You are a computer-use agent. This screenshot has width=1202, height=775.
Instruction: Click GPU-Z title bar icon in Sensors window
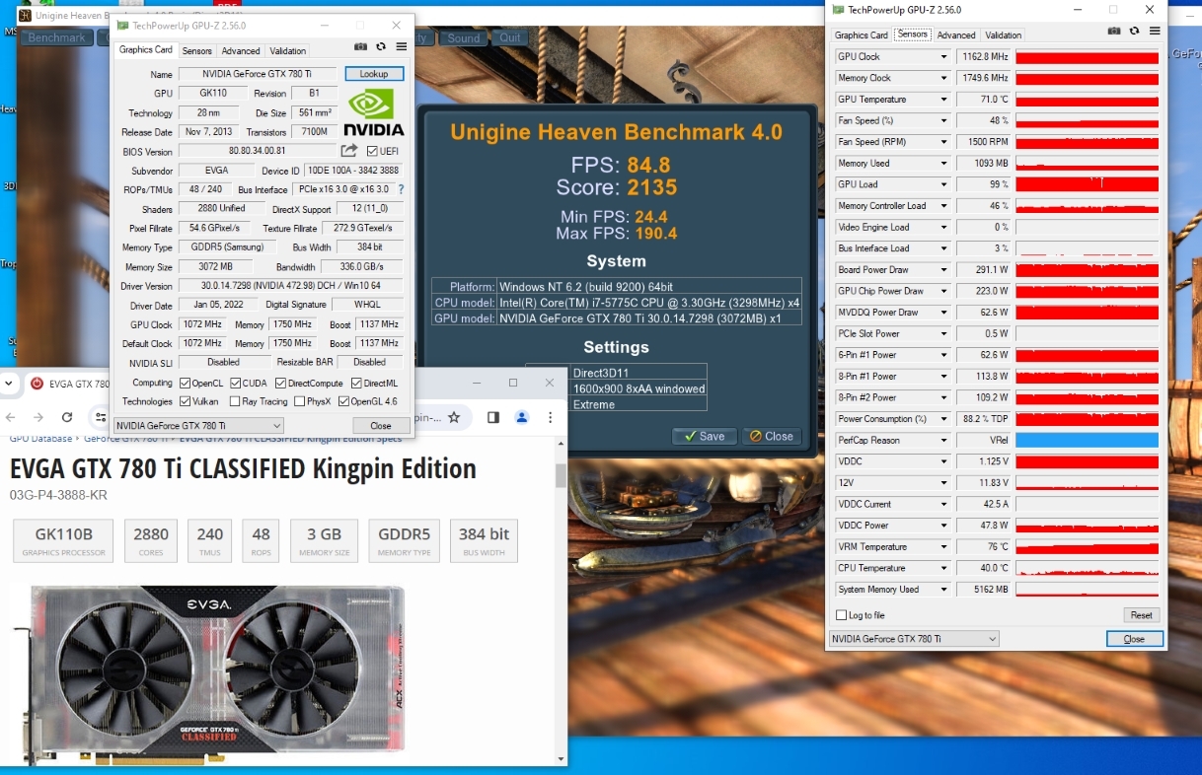tap(838, 10)
